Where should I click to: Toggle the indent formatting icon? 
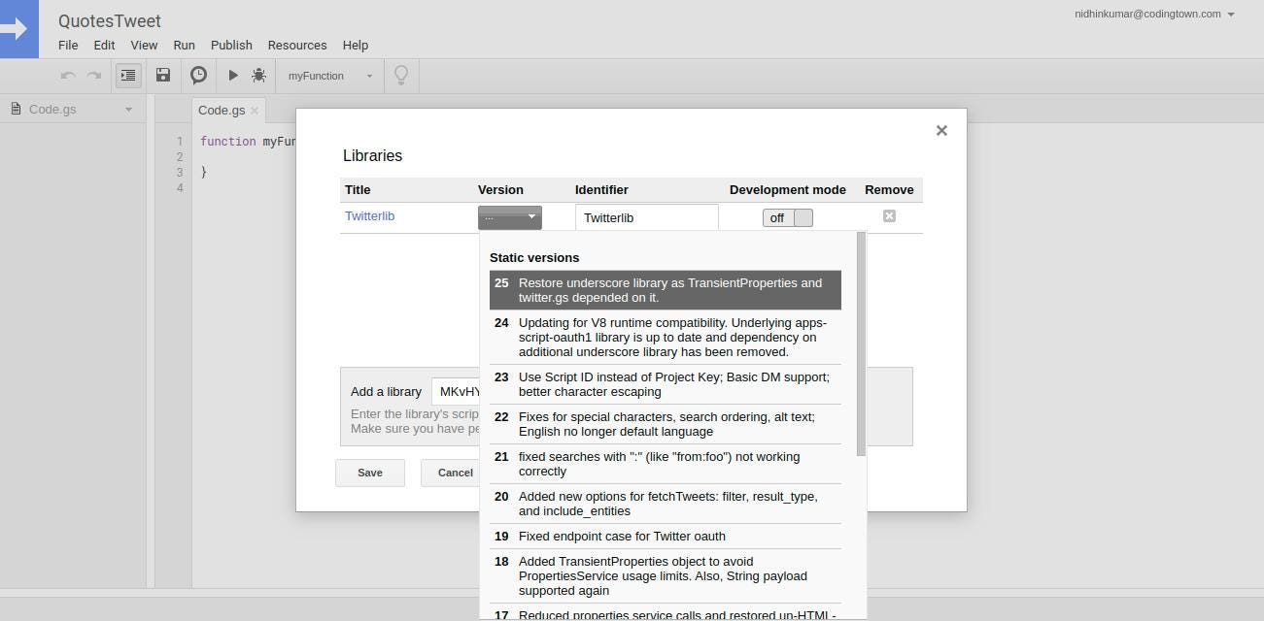coord(128,76)
